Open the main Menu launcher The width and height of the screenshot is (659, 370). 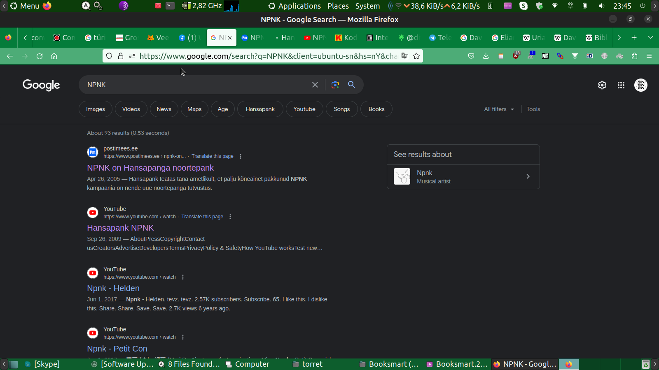[x=25, y=6]
